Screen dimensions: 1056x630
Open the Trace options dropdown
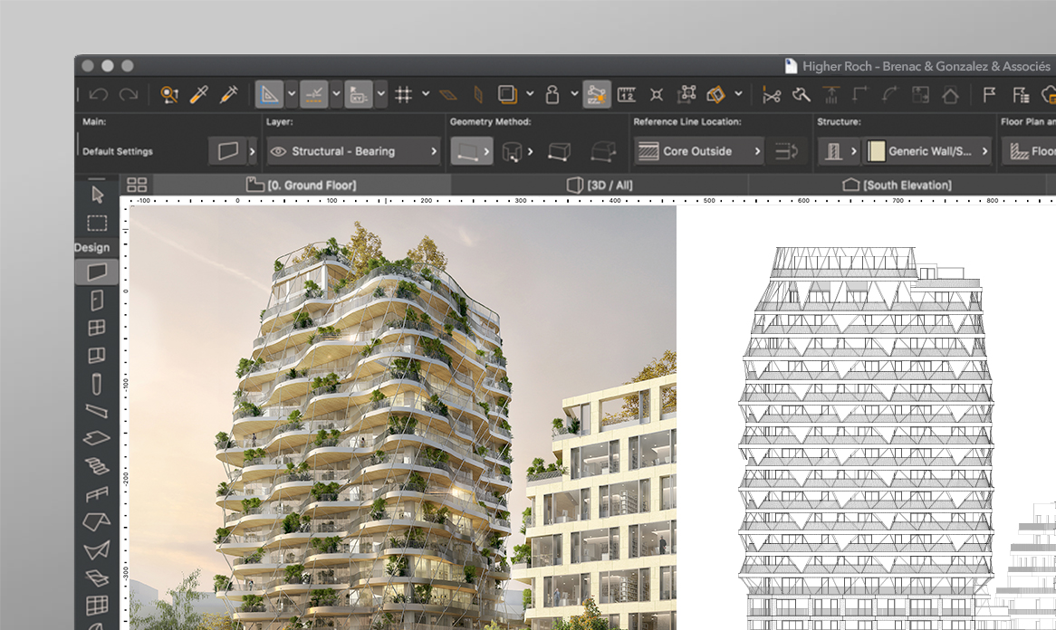coord(530,94)
